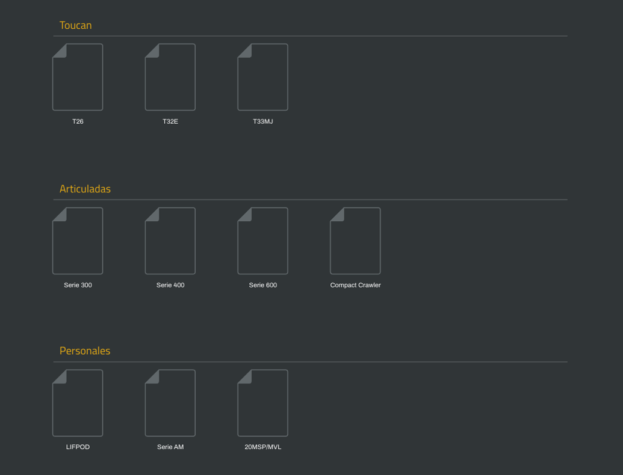Click the Articuladas section heading

pyautogui.click(x=85, y=188)
